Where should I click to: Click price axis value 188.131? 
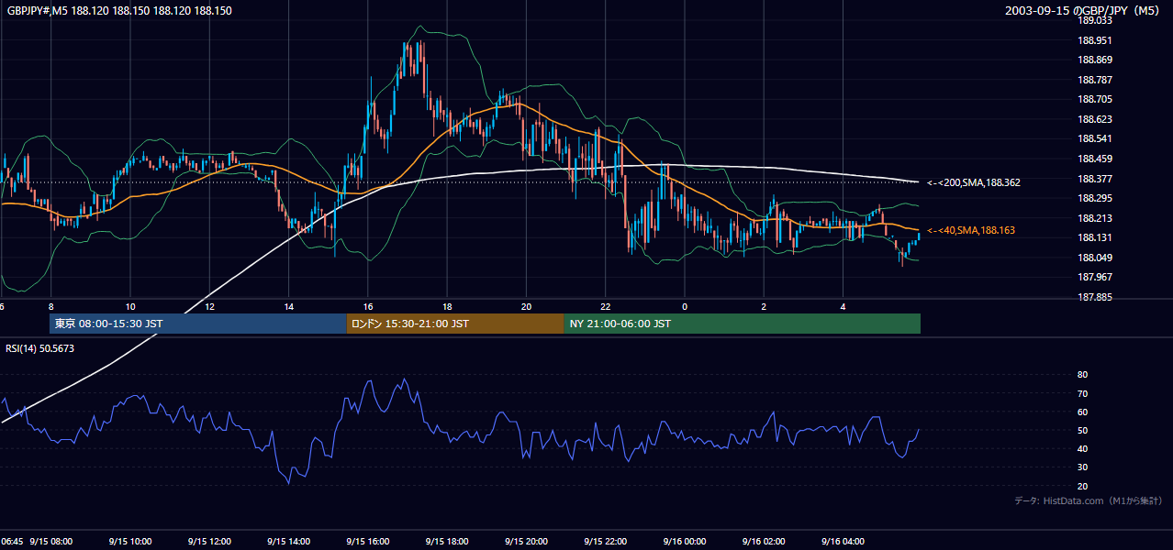pos(1094,237)
